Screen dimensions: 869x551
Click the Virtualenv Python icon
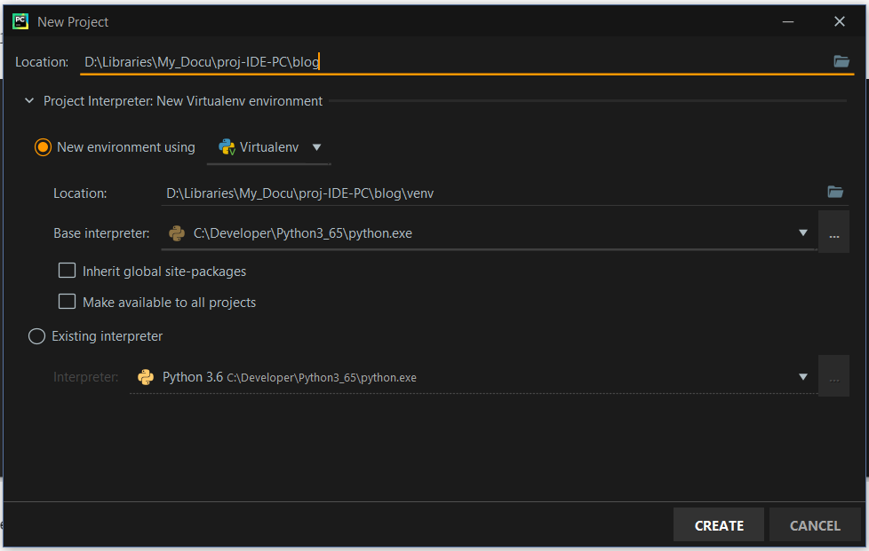227,147
